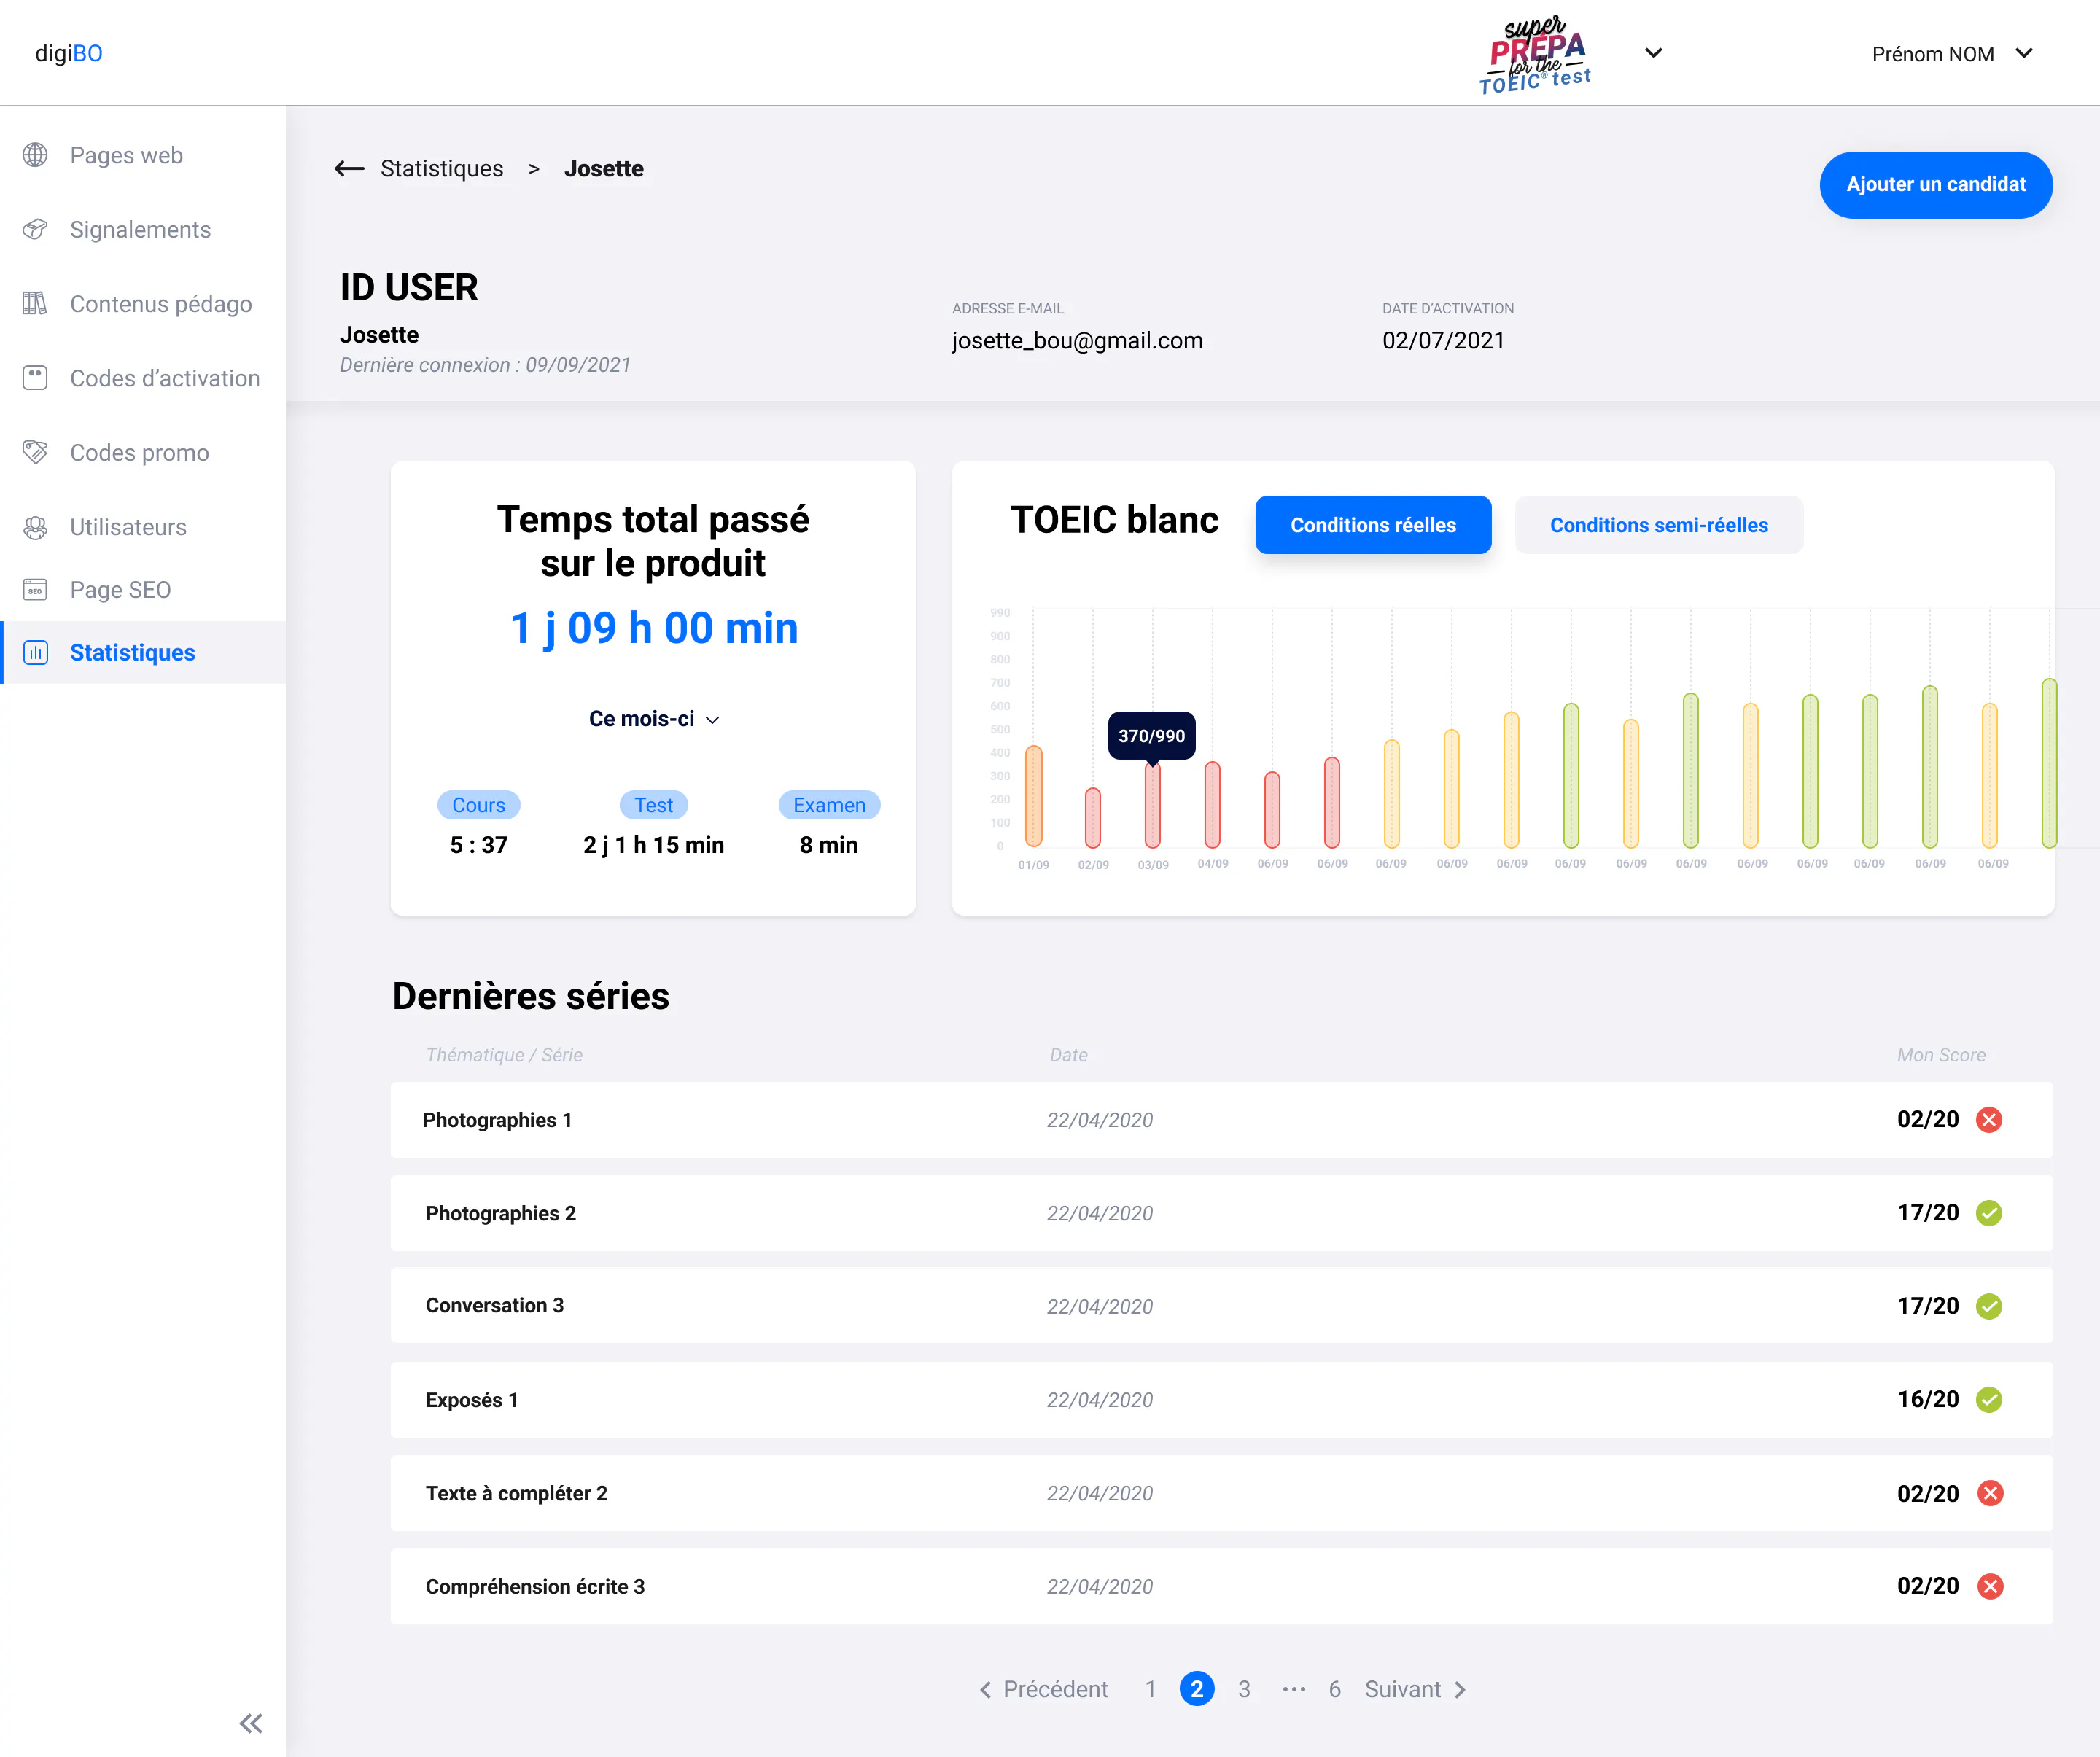Click the Codes promo tag icon
This screenshot has width=2100, height=1757.
(35, 452)
